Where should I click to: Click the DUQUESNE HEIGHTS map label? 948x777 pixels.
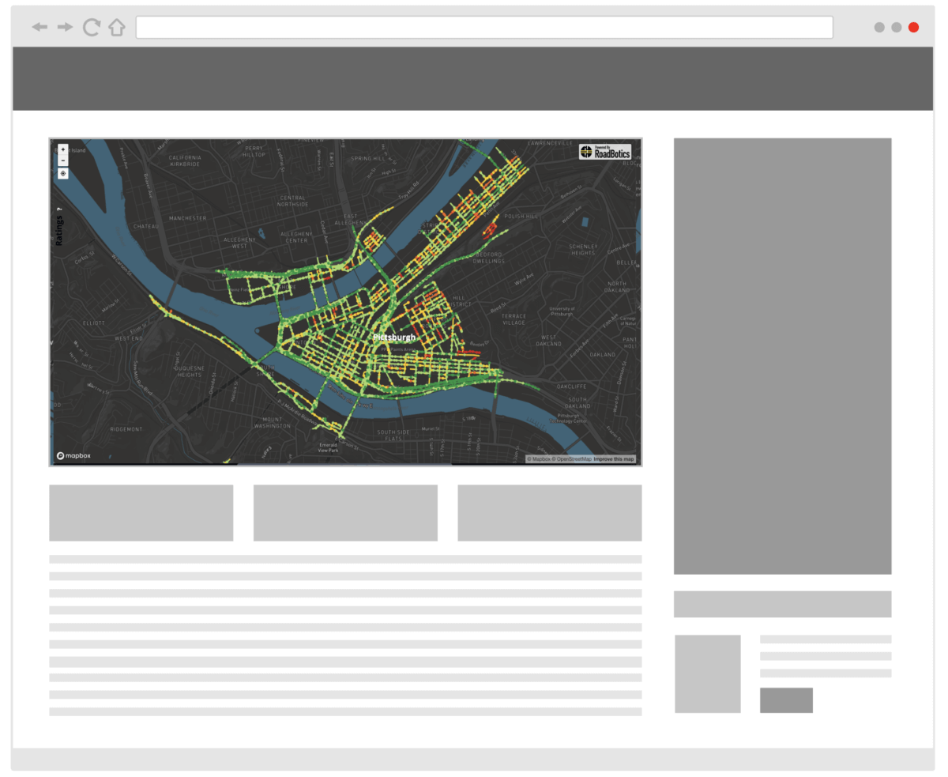[190, 371]
